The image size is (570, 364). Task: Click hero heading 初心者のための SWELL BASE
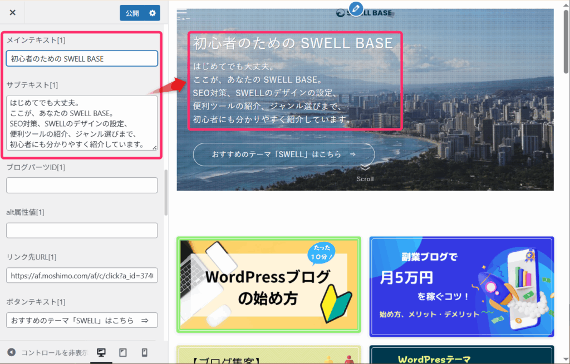pos(293,43)
